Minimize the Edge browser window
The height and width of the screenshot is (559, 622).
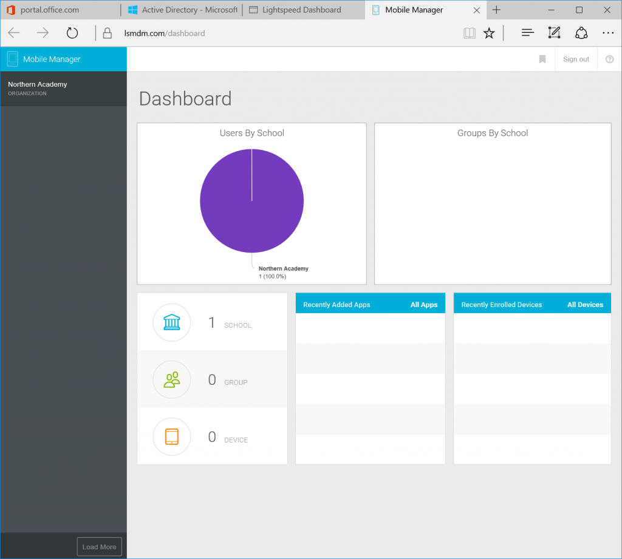[x=551, y=10]
